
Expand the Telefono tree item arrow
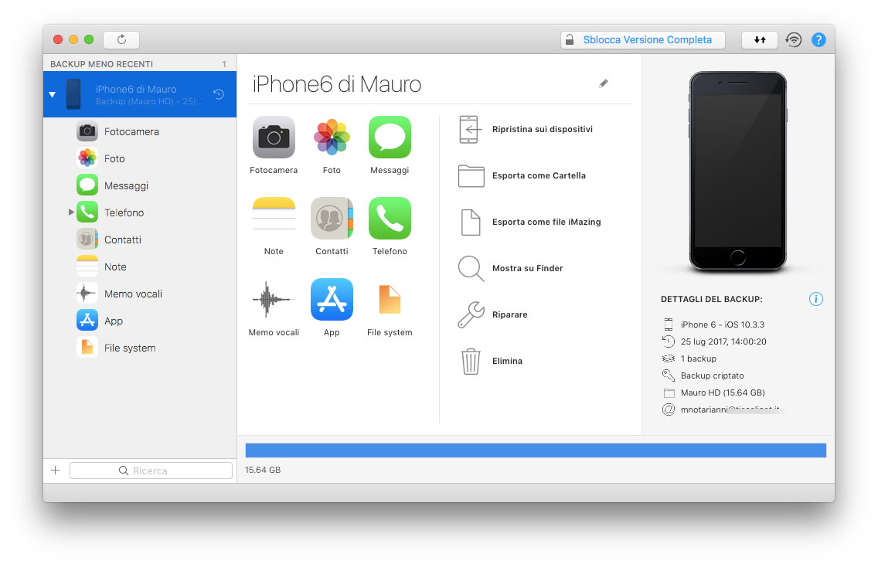coord(71,212)
